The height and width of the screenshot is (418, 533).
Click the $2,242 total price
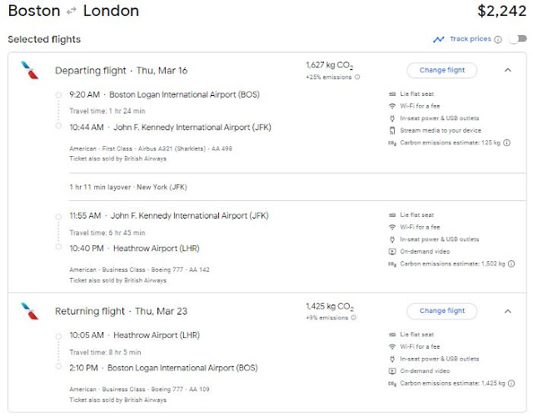click(501, 12)
